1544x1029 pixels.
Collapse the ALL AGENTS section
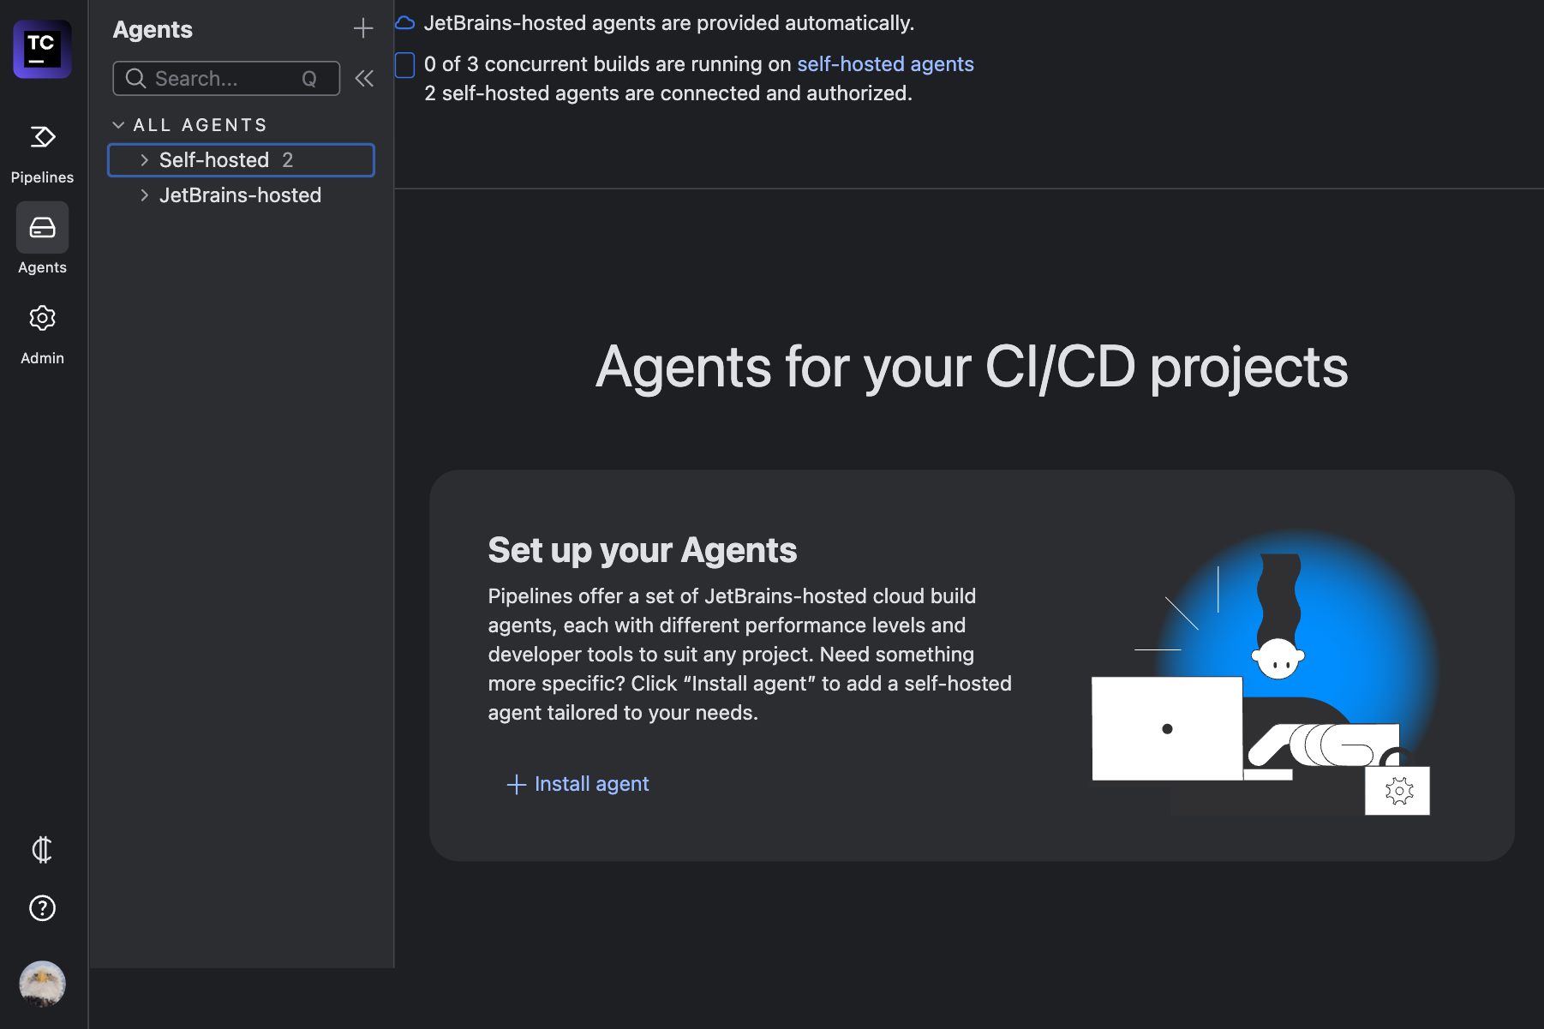coord(118,124)
